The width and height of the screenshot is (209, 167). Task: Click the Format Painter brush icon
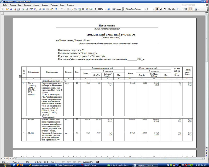click(52, 9)
